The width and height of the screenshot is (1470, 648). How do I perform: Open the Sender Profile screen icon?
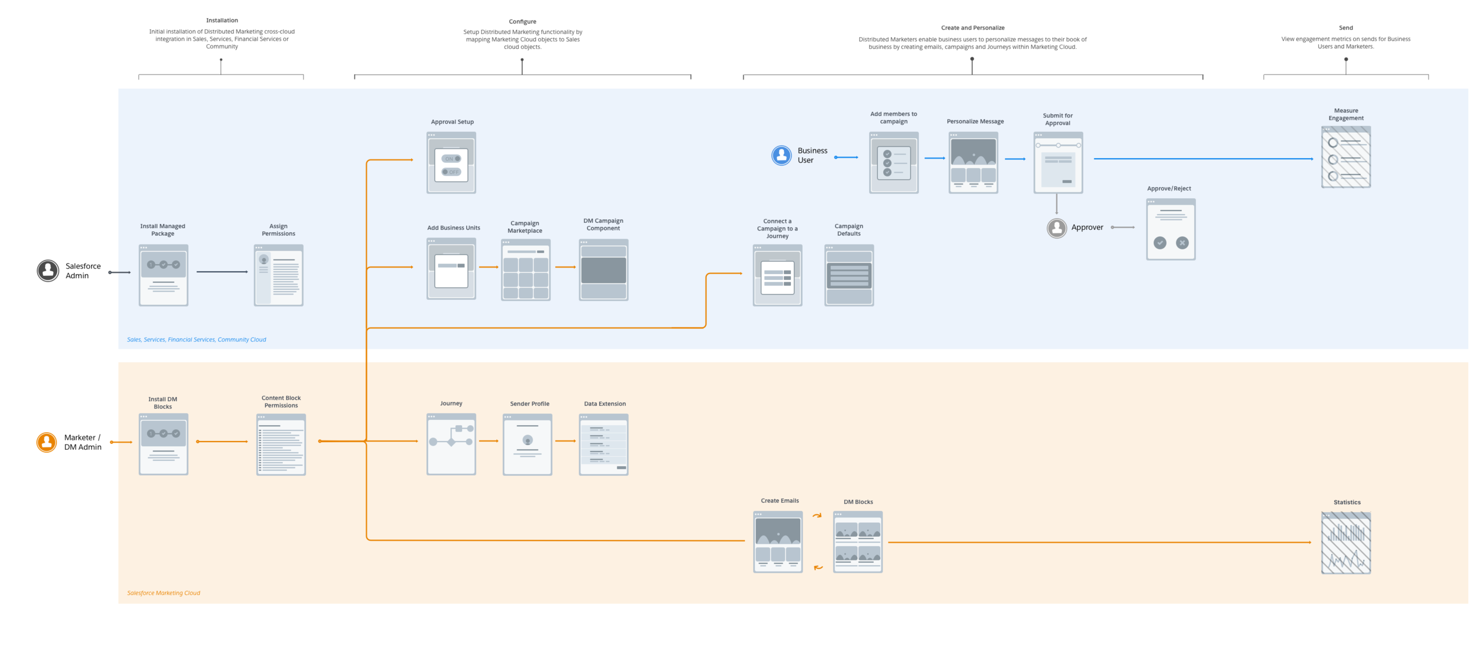tap(527, 444)
